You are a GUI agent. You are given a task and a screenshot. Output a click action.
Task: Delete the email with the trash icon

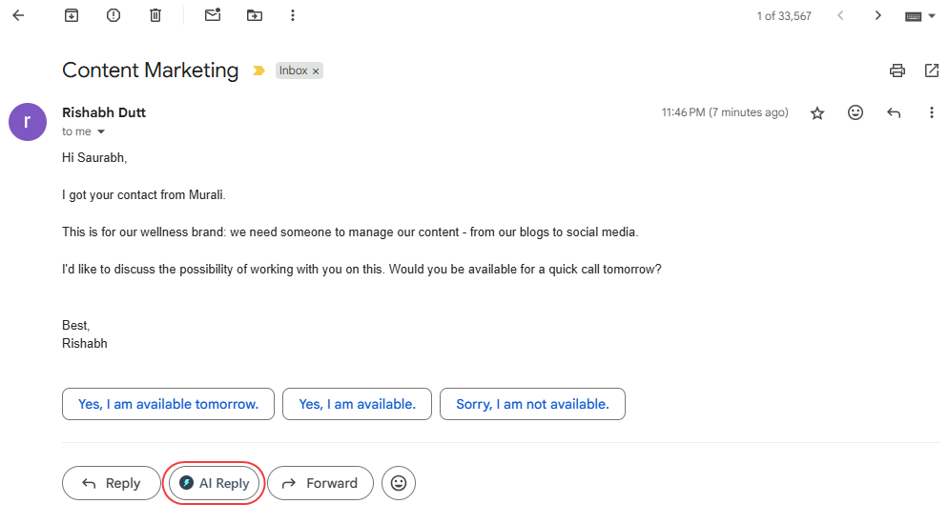click(155, 15)
